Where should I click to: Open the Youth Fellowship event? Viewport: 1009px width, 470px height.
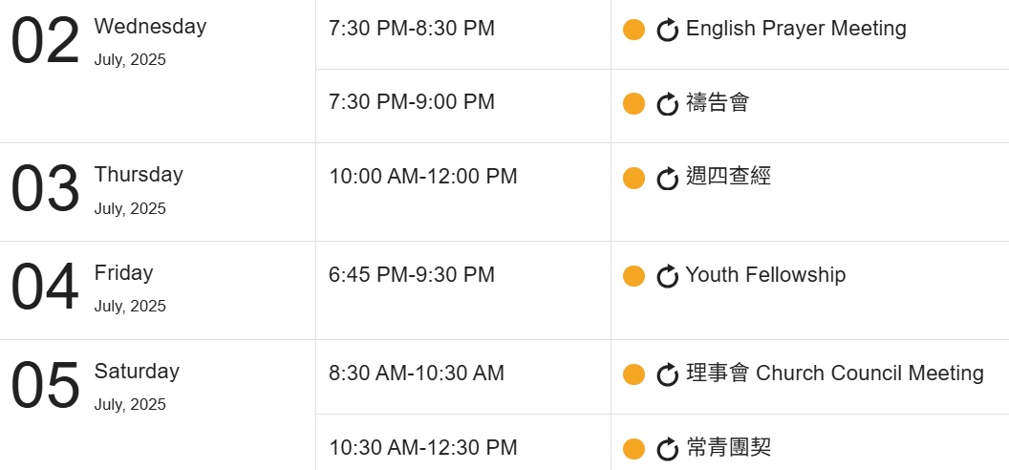tap(765, 274)
